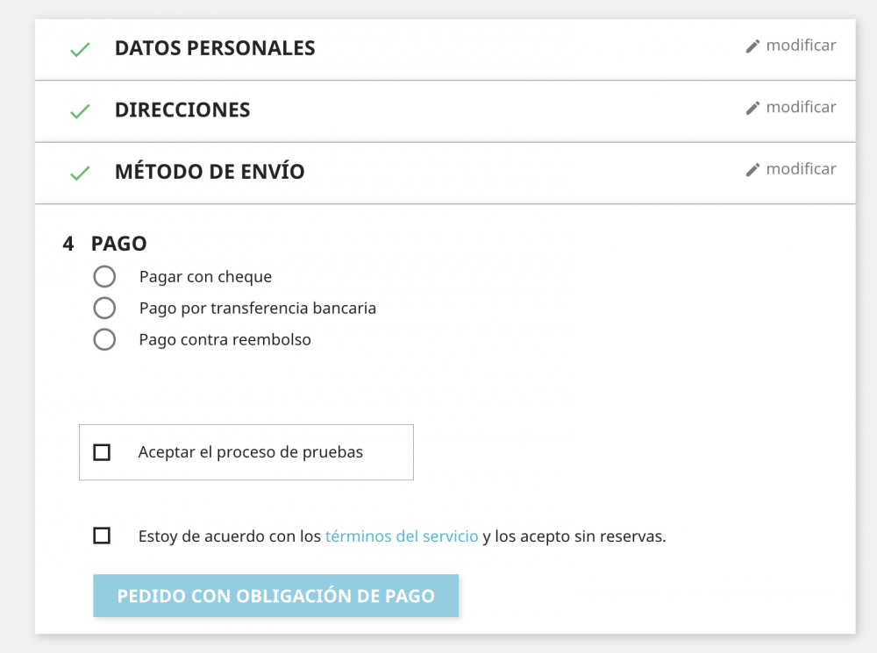The width and height of the screenshot is (877, 653).
Task: Choose 'Pago por transferencia bancaria'
Action: click(104, 308)
